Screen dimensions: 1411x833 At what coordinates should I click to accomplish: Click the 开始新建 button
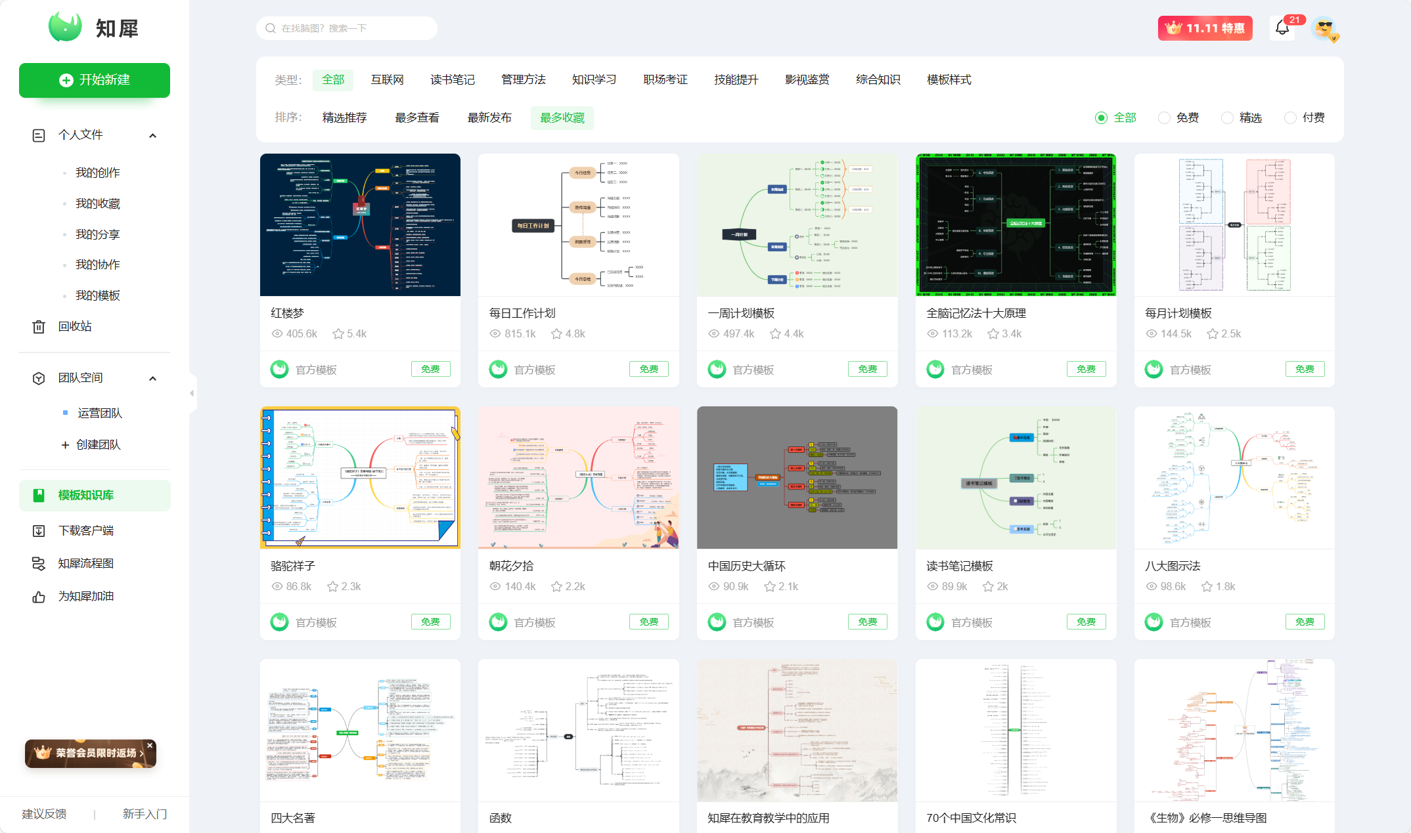94,79
